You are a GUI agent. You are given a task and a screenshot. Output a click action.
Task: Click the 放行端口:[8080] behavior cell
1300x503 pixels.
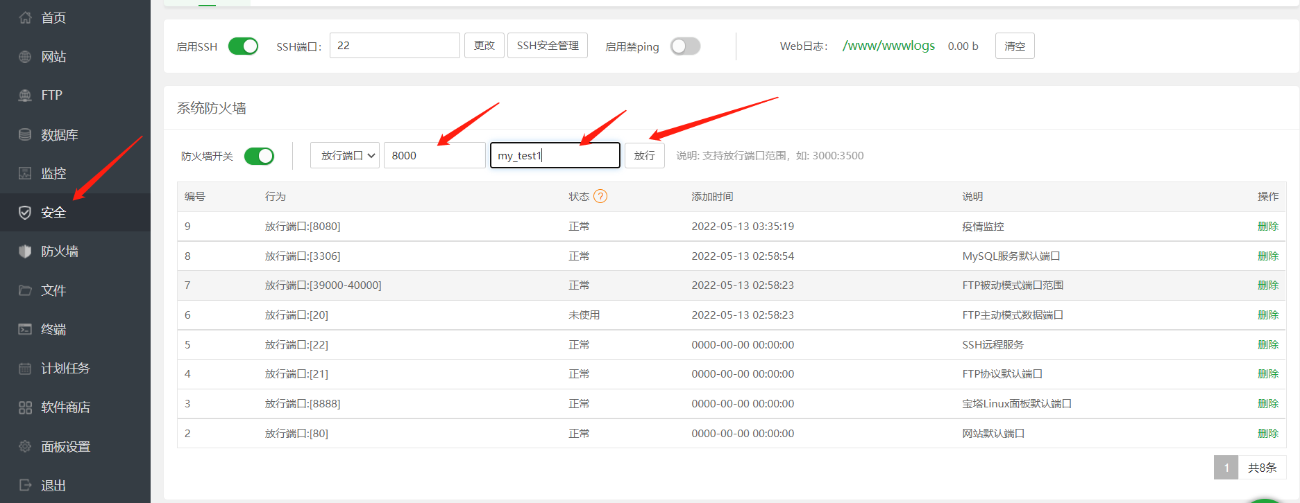[x=303, y=226]
